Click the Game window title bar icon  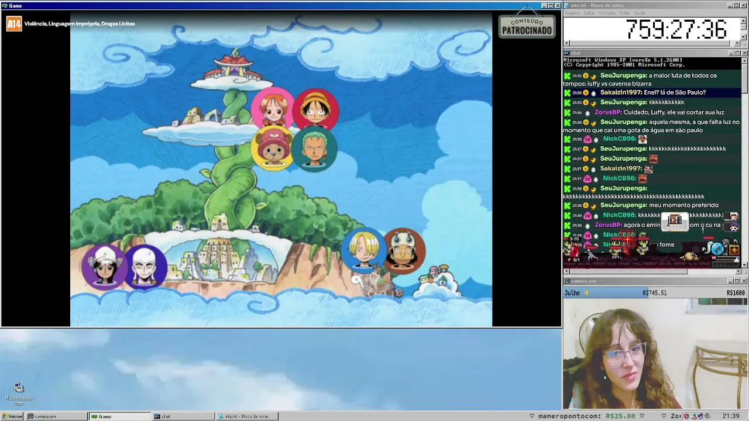point(5,6)
